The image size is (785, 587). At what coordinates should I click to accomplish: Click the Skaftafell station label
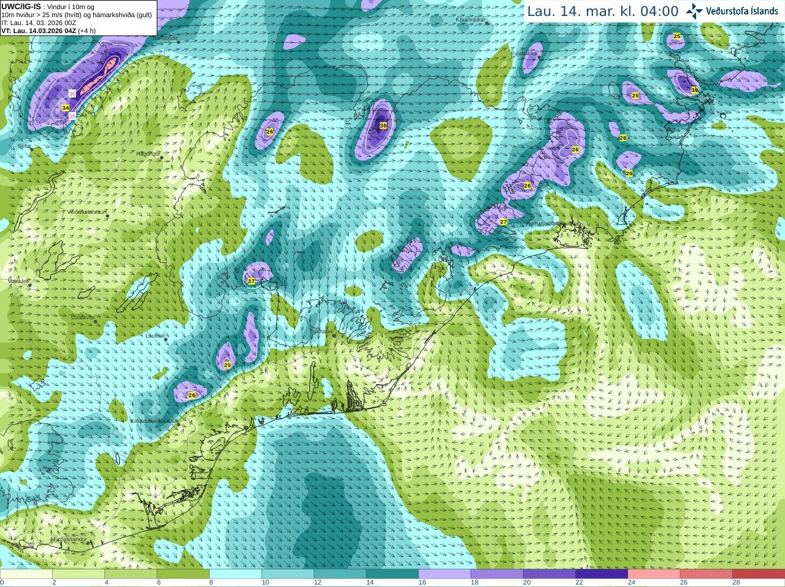point(321,331)
